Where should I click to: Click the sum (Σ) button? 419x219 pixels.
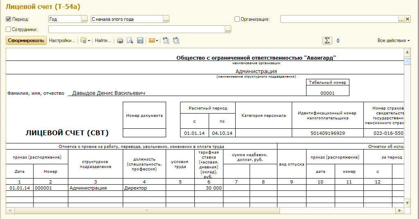tap(327, 40)
